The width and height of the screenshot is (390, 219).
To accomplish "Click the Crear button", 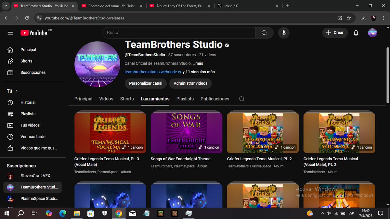I will point(335,33).
